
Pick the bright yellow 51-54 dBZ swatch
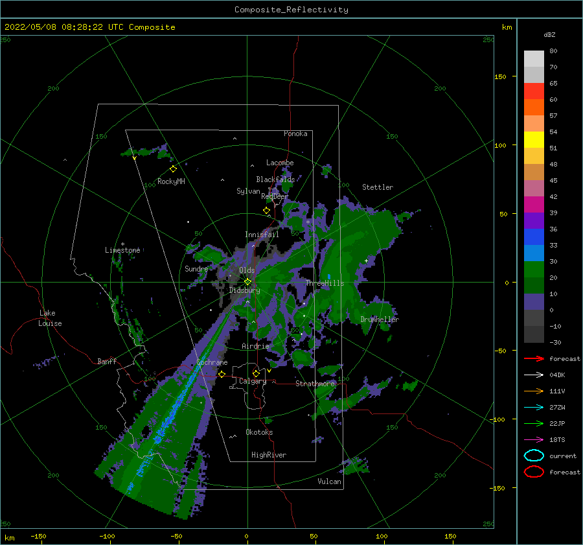coord(534,140)
